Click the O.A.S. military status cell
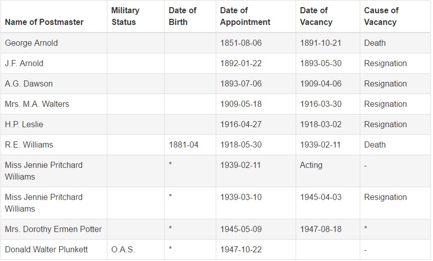The width and height of the screenshot is (433, 261). [x=124, y=249]
